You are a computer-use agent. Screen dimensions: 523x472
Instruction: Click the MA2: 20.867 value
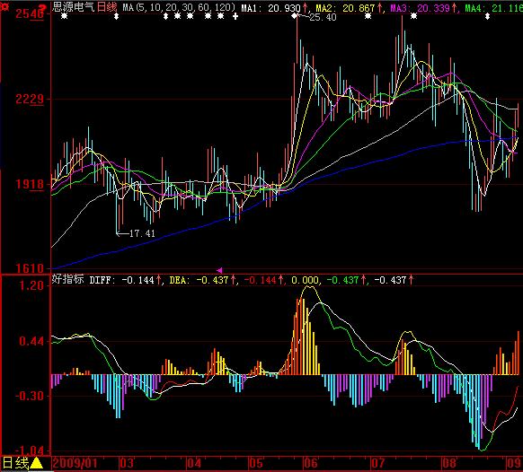(x=346, y=8)
